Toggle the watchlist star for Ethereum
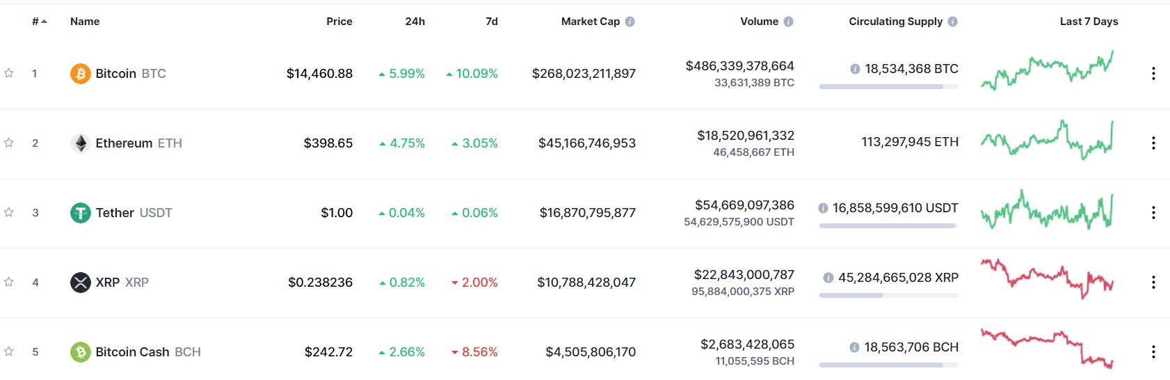Image resolution: width=1170 pixels, height=380 pixels. (x=9, y=143)
